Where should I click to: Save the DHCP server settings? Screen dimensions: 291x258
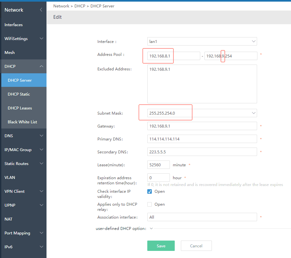[161, 246]
